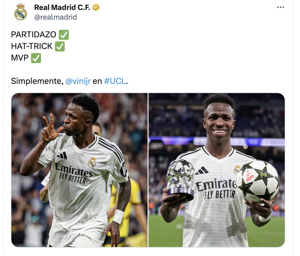Open the left goal celebration photo
Viewport: 300px width, 256px height.
(79, 170)
